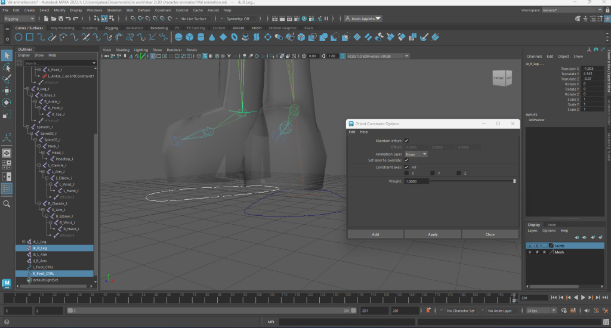Viewport: 611px width, 328px height.
Task: Open the Animation Layer dropdown
Action: coord(416,154)
